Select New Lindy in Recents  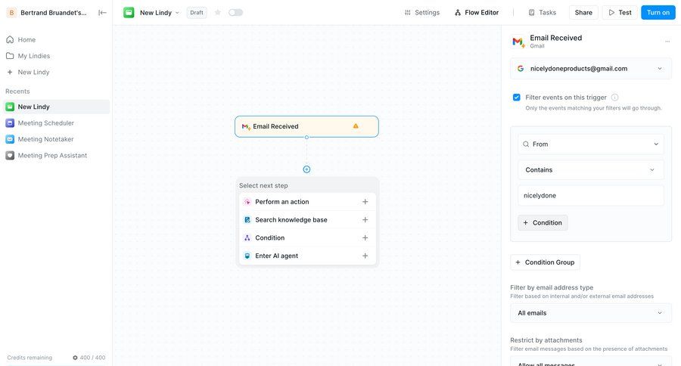57,107
